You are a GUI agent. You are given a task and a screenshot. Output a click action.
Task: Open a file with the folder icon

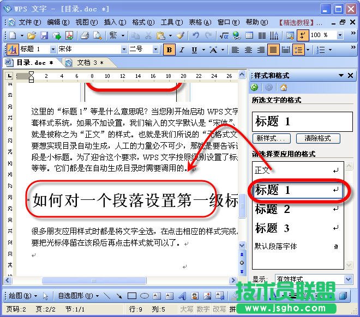click(x=32, y=35)
